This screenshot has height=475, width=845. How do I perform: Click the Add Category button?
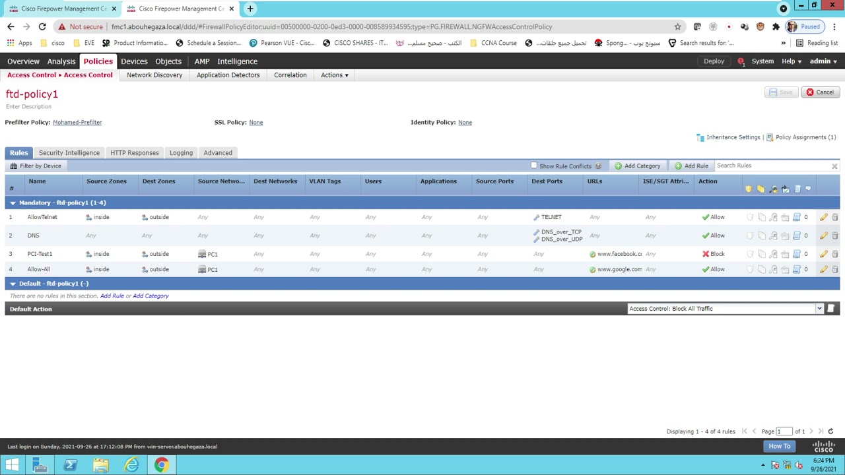[x=637, y=166]
